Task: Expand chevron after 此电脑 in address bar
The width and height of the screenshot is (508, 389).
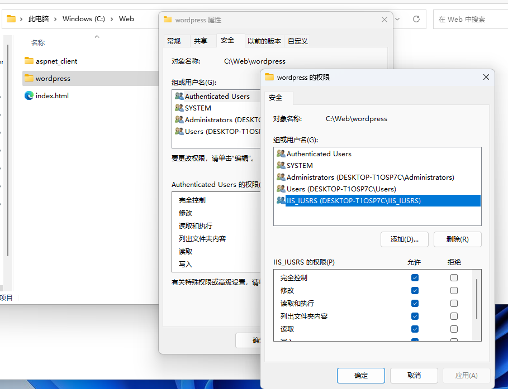Action: [x=55, y=19]
